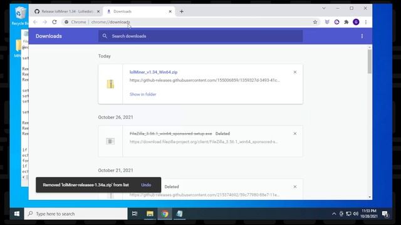Click the Notepad taskbar icon
Screen dimensions: 401x225
(180, 214)
